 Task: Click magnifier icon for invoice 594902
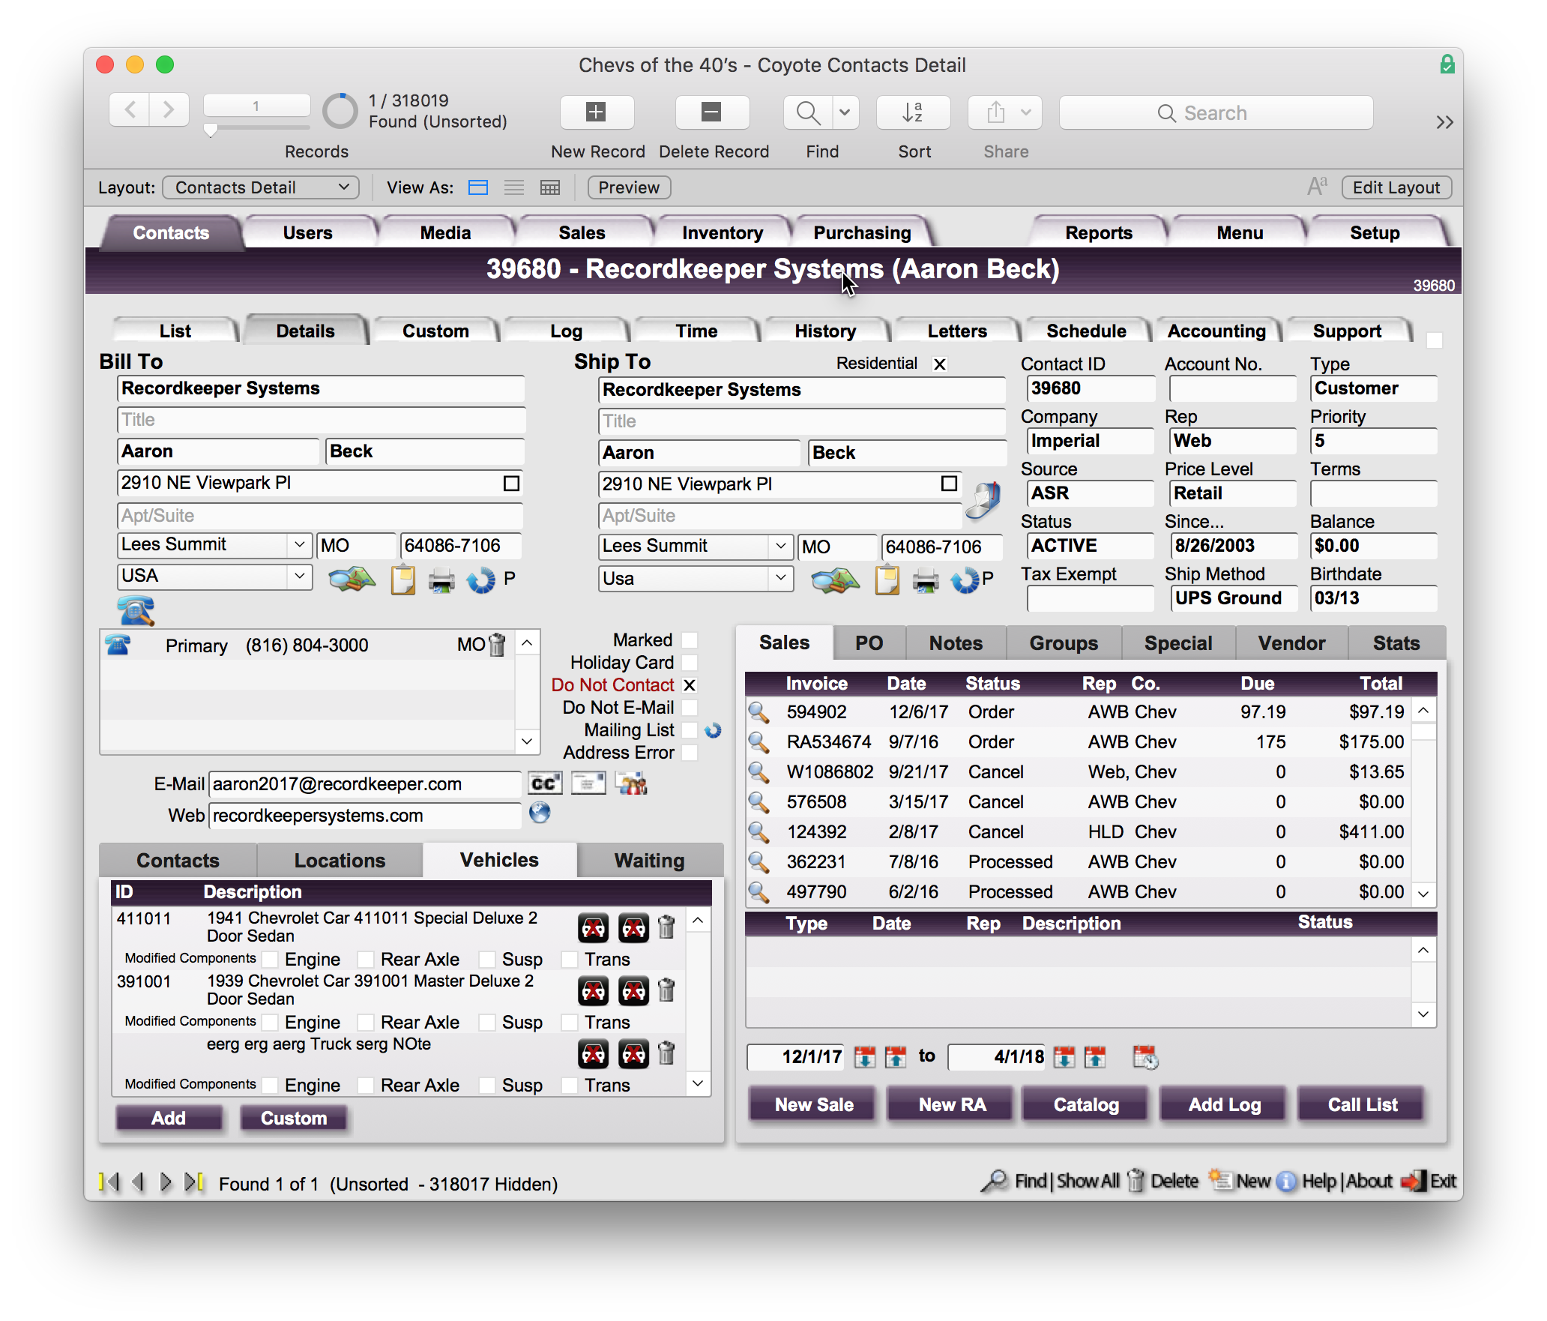[759, 712]
